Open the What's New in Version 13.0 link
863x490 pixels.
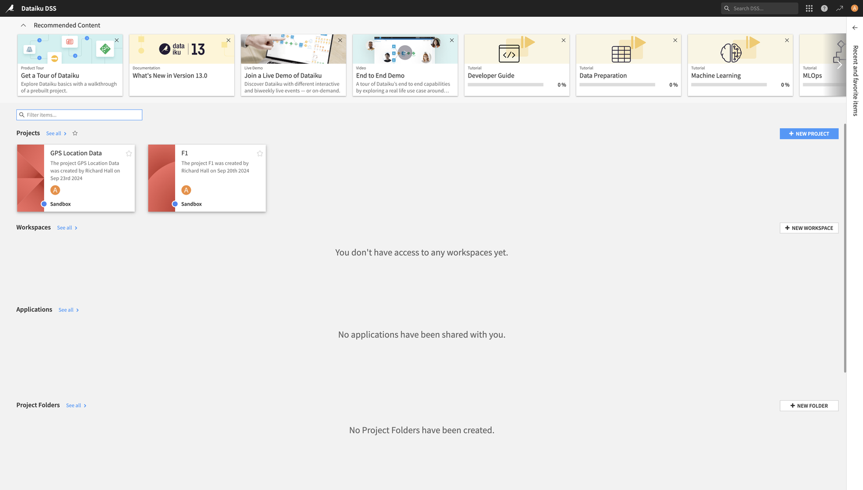[x=170, y=76]
